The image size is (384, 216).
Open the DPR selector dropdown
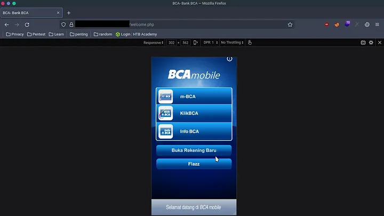tap(210, 43)
